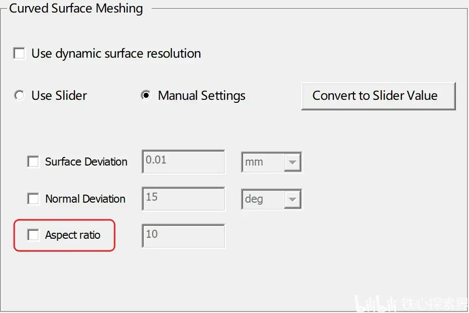Select the Manual Settings radio button

coord(146,96)
